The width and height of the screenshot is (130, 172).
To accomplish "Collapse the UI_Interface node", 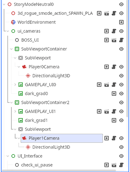I will [x=8, y=156].
